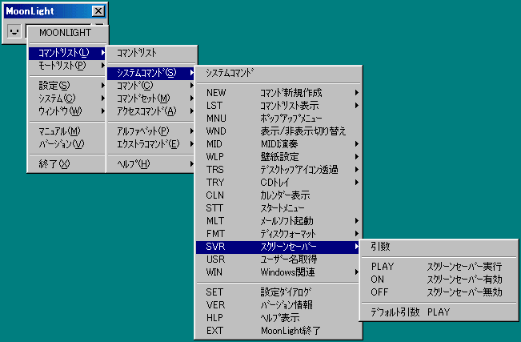Expand arrow beside LST コマンドリスト表示
The image size is (521, 342).
point(356,106)
